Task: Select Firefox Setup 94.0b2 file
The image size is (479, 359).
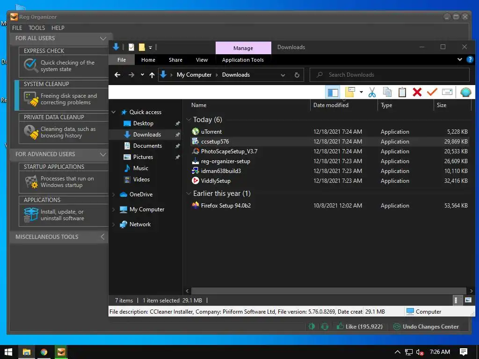Action: click(329, 206)
